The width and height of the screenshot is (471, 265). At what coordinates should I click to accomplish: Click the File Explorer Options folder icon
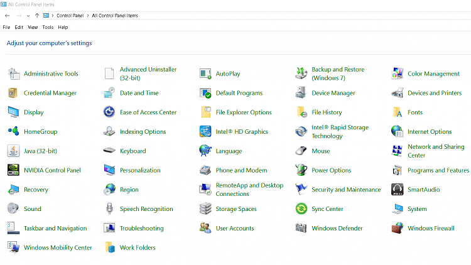coord(206,112)
